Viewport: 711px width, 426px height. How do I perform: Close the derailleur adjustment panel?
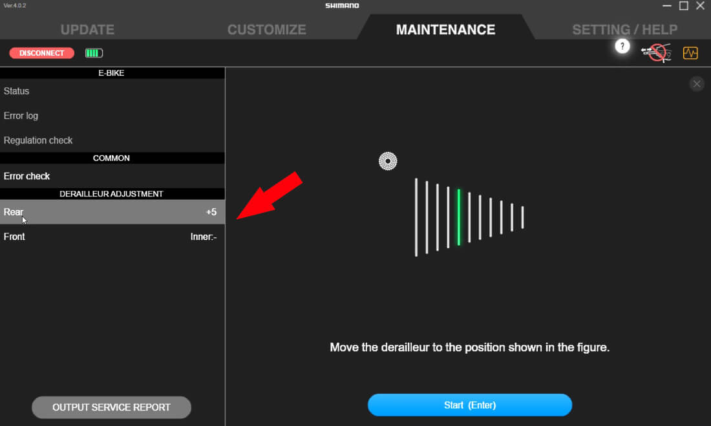(697, 83)
